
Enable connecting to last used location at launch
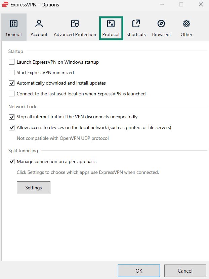tap(11, 93)
